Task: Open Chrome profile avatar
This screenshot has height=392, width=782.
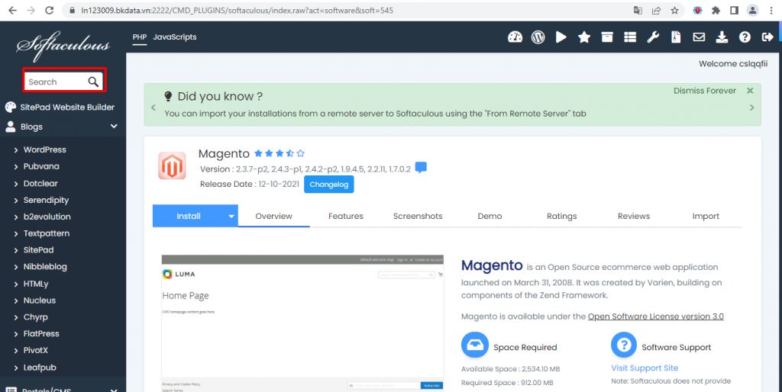Action: (x=752, y=10)
